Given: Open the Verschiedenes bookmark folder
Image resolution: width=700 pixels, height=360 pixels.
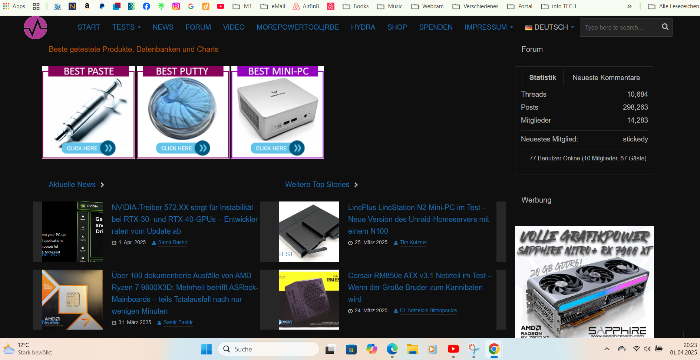Looking at the screenshot, I should (476, 6).
